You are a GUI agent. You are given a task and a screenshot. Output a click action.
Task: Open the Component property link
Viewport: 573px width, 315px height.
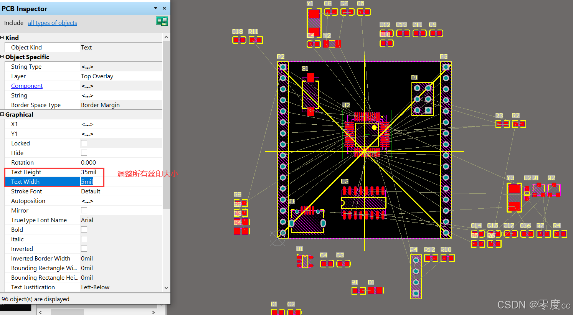coord(27,86)
